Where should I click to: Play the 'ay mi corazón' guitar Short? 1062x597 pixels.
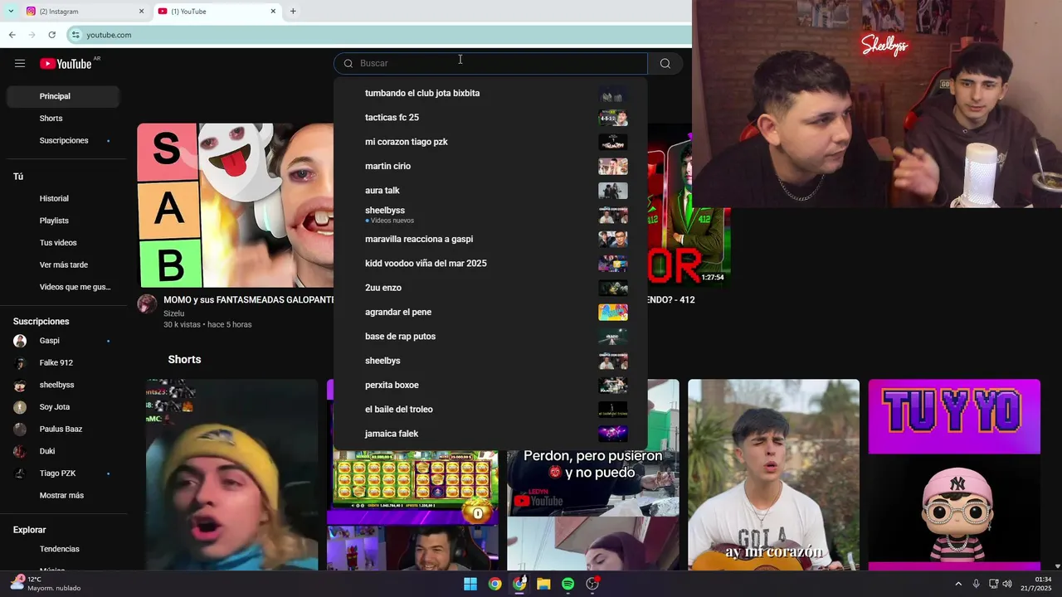coord(773,475)
